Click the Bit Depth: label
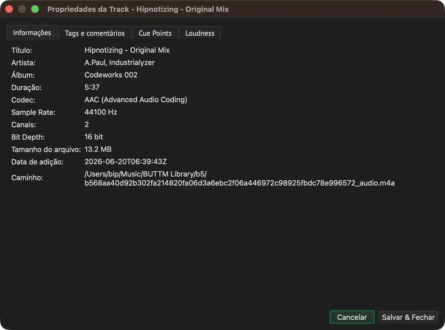The width and height of the screenshot is (445, 330). pos(28,137)
